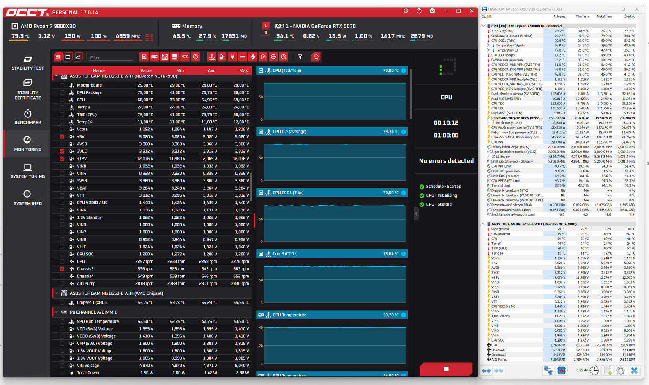Switch OCCT monitoring to graph view icon
Viewport: 649px width, 385px height.
pyautogui.click(x=78, y=57)
